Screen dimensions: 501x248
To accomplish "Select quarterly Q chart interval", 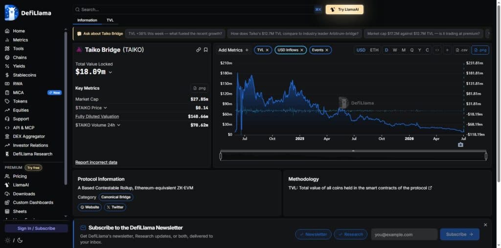I will tap(411, 50).
